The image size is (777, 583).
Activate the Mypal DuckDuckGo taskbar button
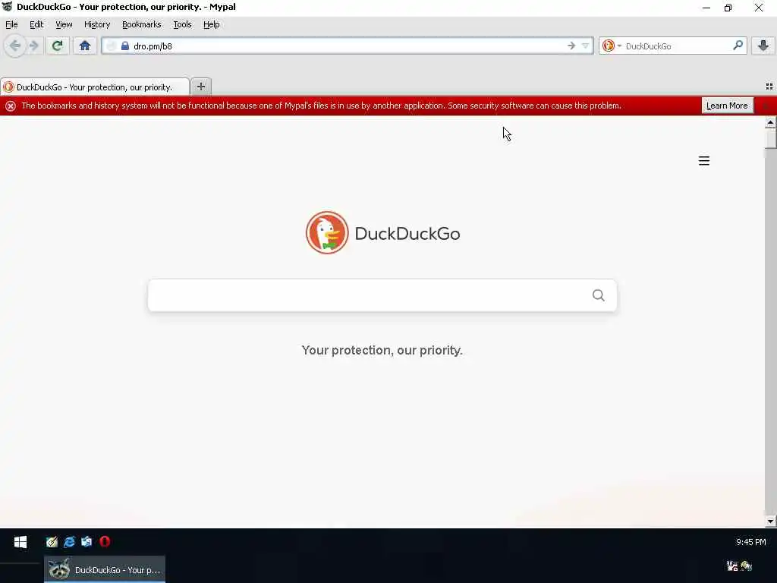tap(105, 569)
